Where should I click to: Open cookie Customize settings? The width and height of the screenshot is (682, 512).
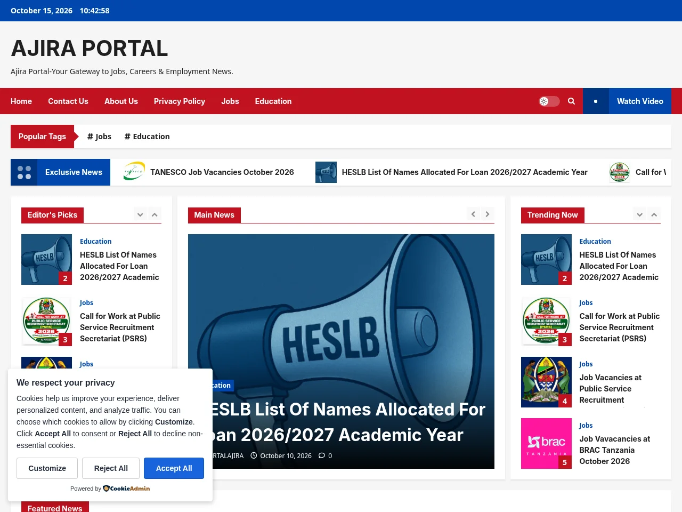click(47, 468)
